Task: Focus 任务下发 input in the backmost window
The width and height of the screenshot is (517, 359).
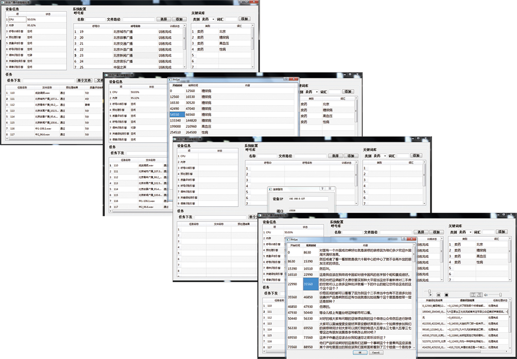Action: click(x=49, y=80)
